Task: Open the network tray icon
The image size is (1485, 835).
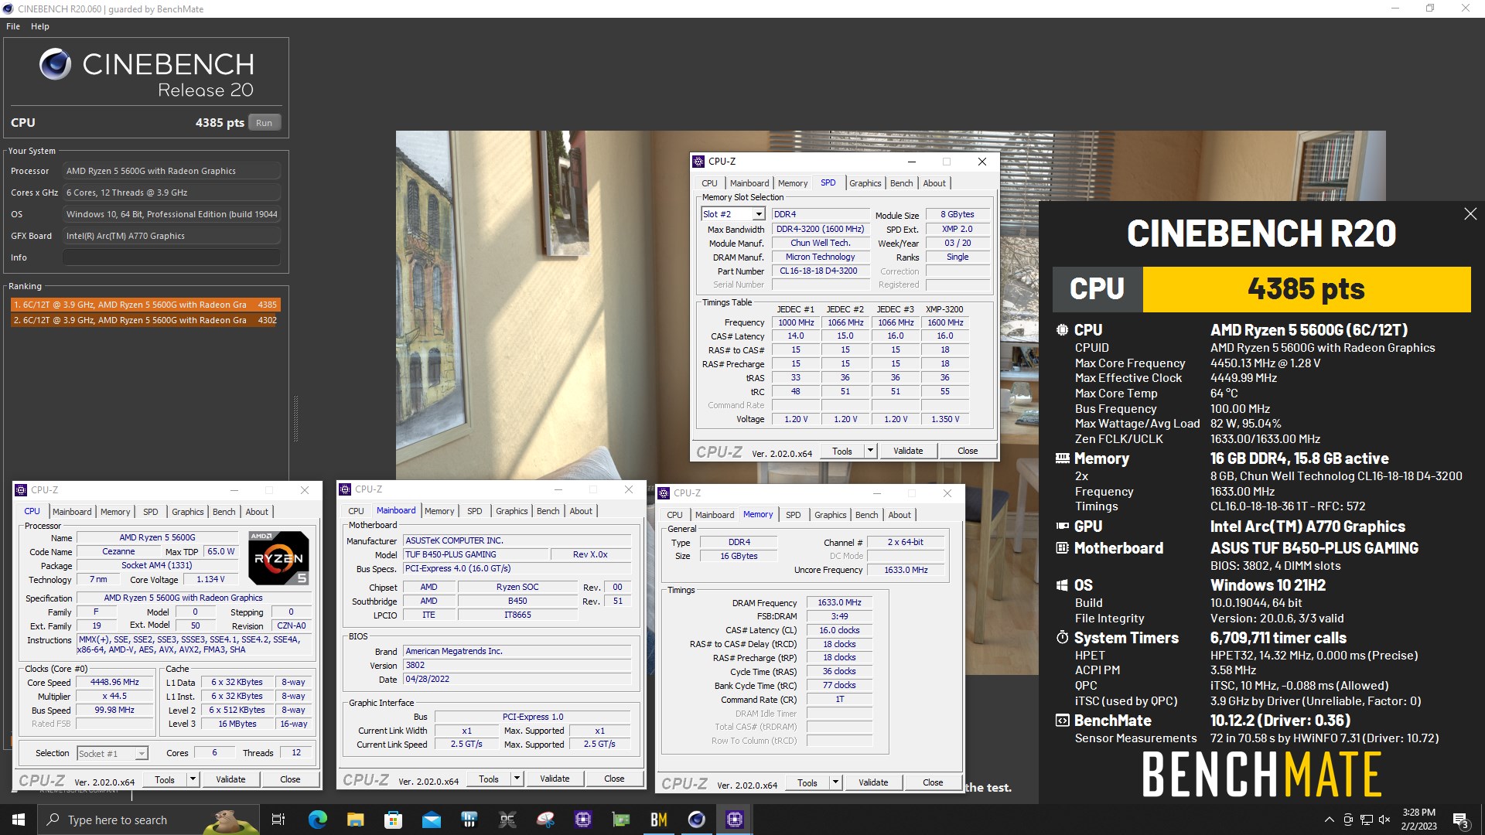Action: coord(1366,820)
